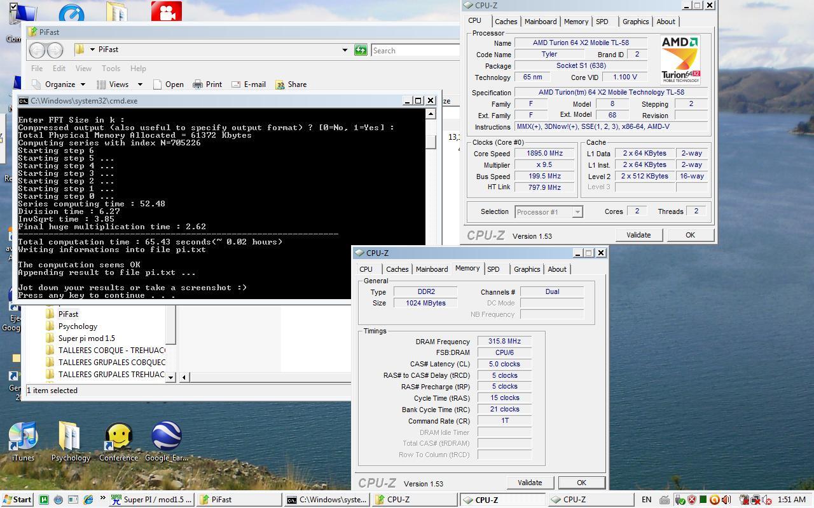The height and width of the screenshot is (508, 814).
Task: Click the Forward arrow in PiFast explorer
Action: tap(55, 50)
